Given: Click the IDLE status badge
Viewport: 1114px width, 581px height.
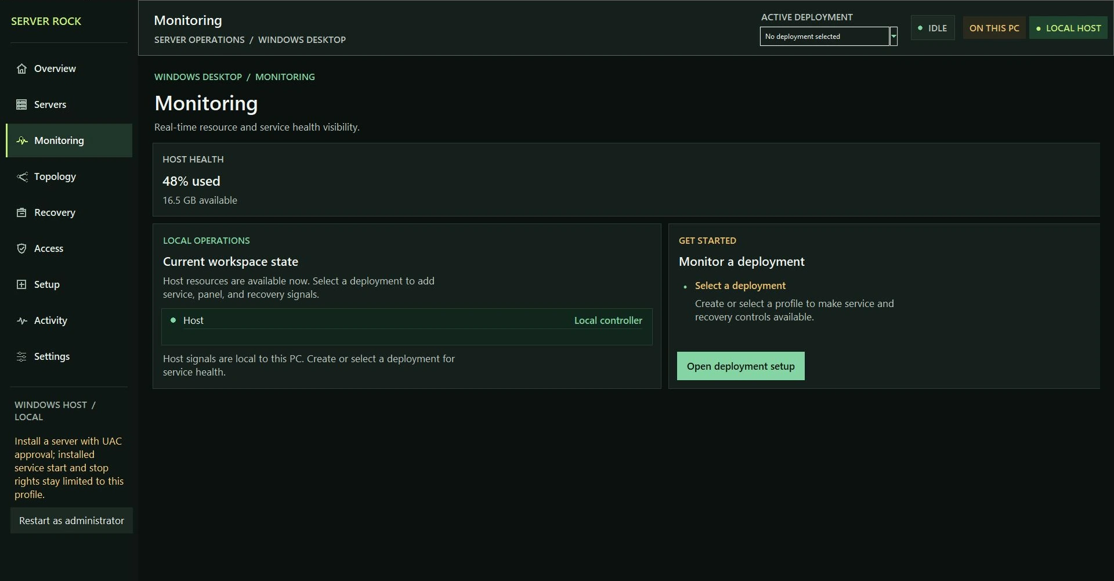Looking at the screenshot, I should click(933, 28).
